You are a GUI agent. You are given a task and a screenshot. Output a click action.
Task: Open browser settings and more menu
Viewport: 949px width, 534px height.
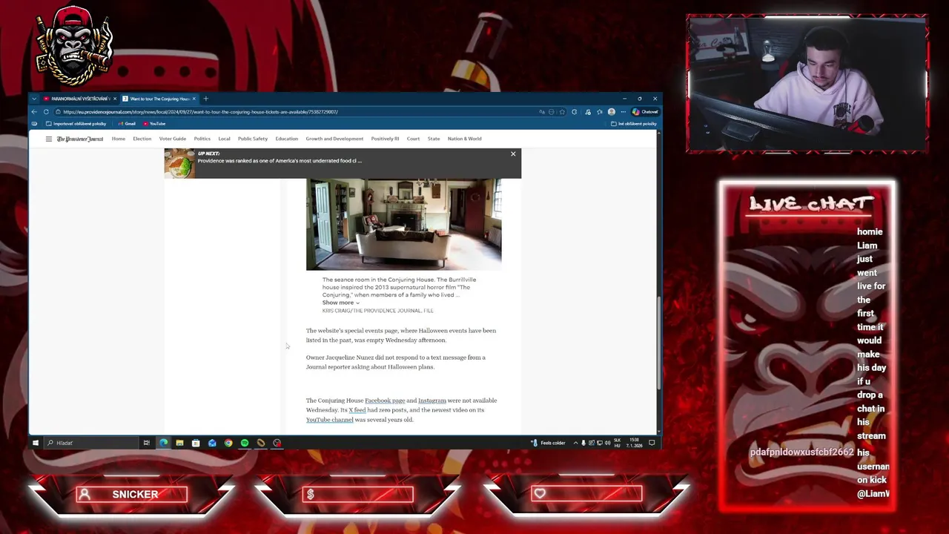[x=624, y=112]
